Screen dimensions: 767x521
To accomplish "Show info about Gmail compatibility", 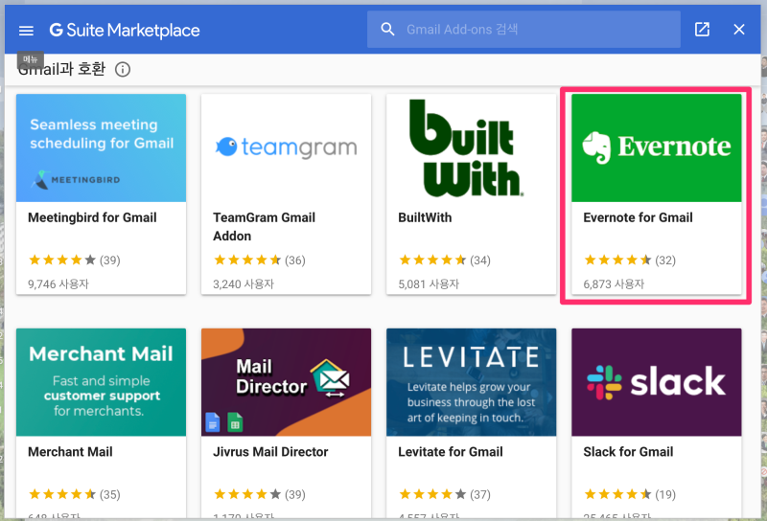I will [123, 69].
